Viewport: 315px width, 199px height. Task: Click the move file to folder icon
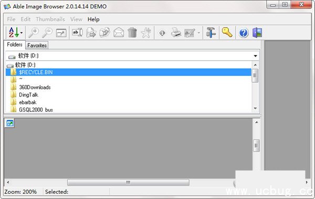coord(104,32)
